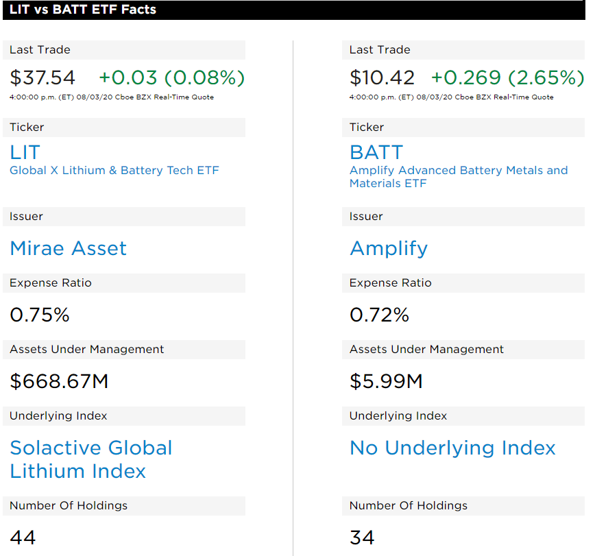
Task: Click the $668.67M assets value
Action: (x=59, y=381)
